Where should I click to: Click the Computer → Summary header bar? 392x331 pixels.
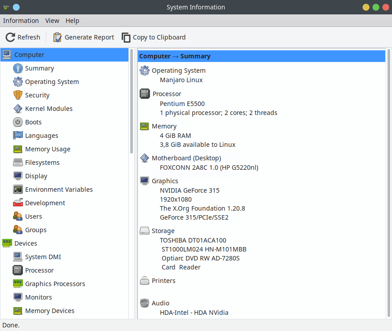point(261,56)
